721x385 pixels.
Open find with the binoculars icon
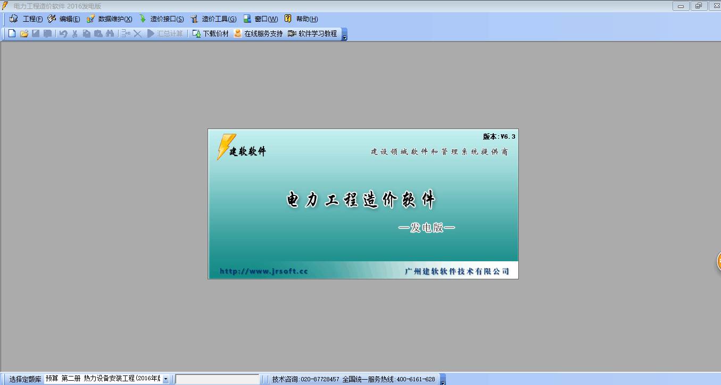pyautogui.click(x=110, y=33)
